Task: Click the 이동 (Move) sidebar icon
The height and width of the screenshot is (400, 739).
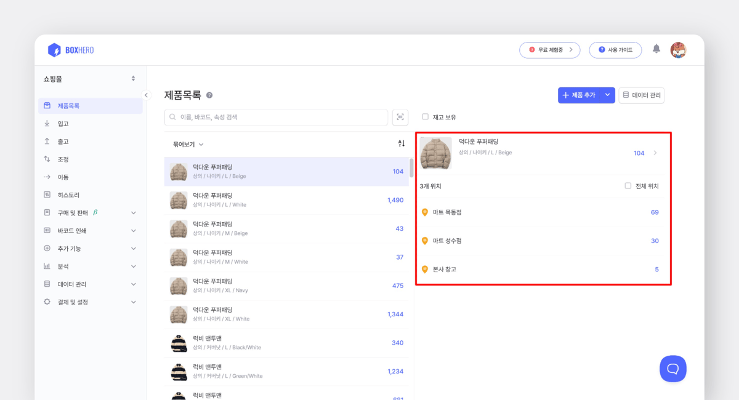Action: point(47,176)
